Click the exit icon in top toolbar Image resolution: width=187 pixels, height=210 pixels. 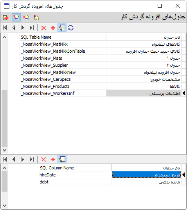pyautogui.click(x=6, y=18)
